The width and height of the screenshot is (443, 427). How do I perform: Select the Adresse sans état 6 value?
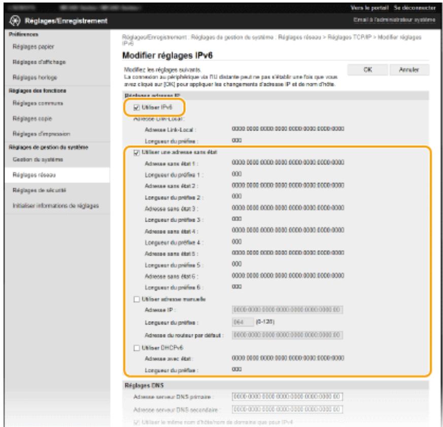[288, 276]
